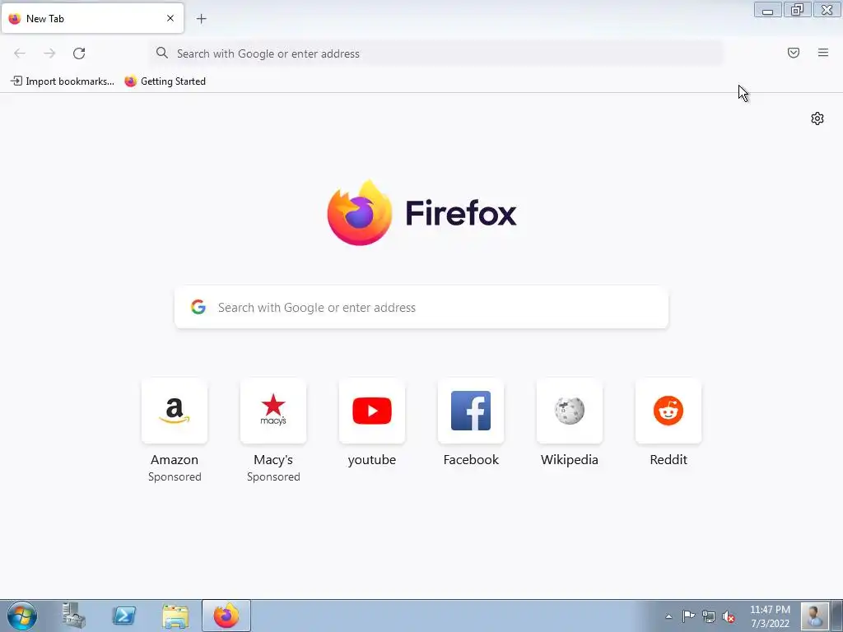The width and height of the screenshot is (843, 632).
Task: Click Firefox taskbar button
Action: coord(226,616)
